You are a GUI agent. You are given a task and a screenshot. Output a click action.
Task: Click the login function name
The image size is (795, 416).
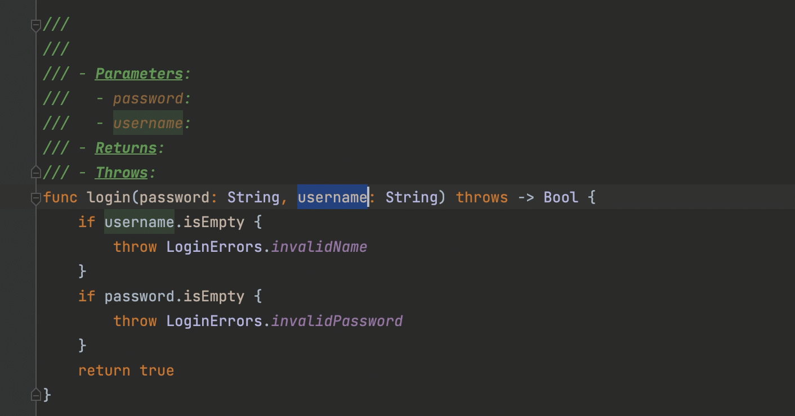click(109, 197)
